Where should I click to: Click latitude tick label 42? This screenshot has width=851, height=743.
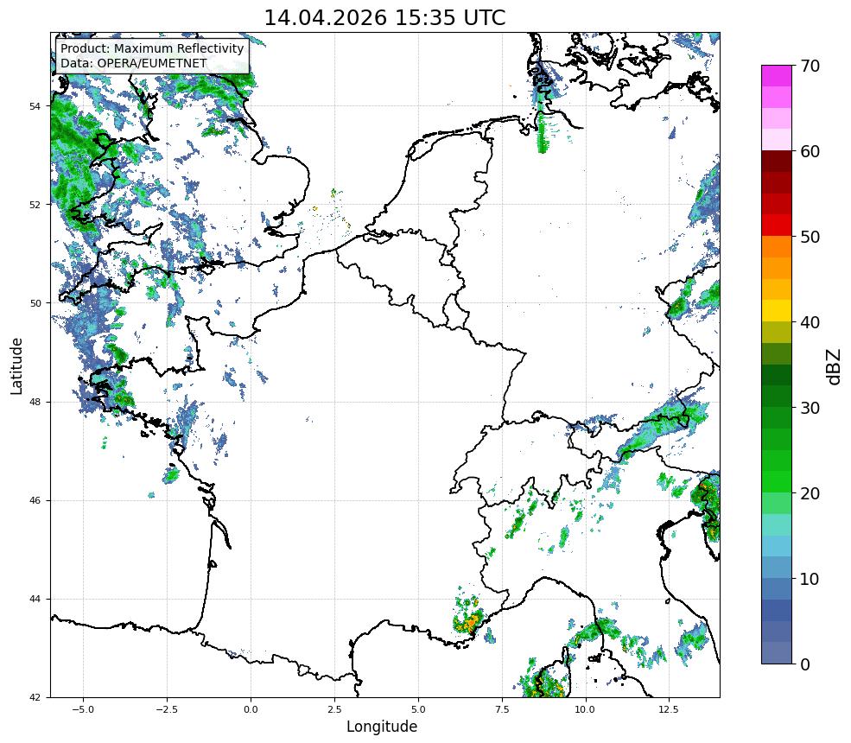coord(35,697)
